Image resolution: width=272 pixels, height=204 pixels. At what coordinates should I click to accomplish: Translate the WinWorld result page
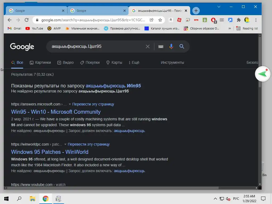pyautogui.click(x=89, y=144)
